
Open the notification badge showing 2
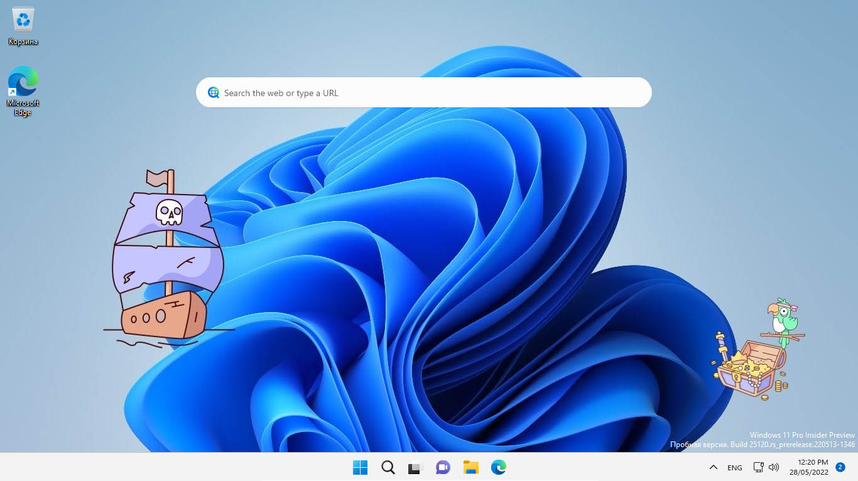[x=840, y=467]
